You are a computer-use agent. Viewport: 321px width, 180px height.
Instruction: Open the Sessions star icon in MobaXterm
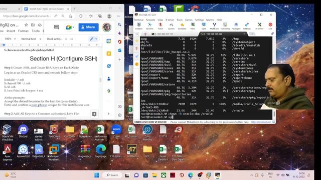tap(182, 26)
